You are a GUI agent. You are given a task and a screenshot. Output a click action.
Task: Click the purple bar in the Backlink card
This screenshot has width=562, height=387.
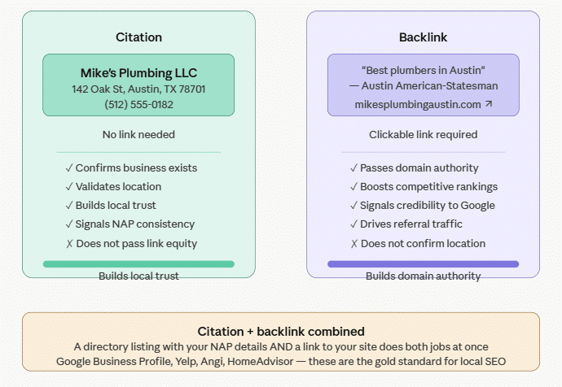[423, 264]
